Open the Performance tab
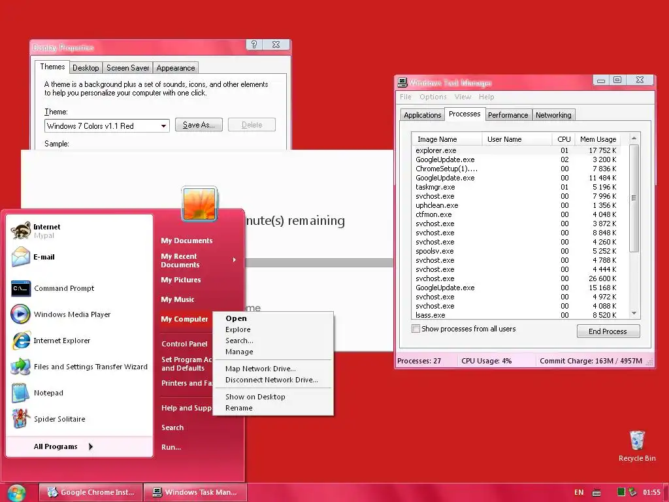Viewport: 669px width, 502px height. pyautogui.click(x=508, y=115)
